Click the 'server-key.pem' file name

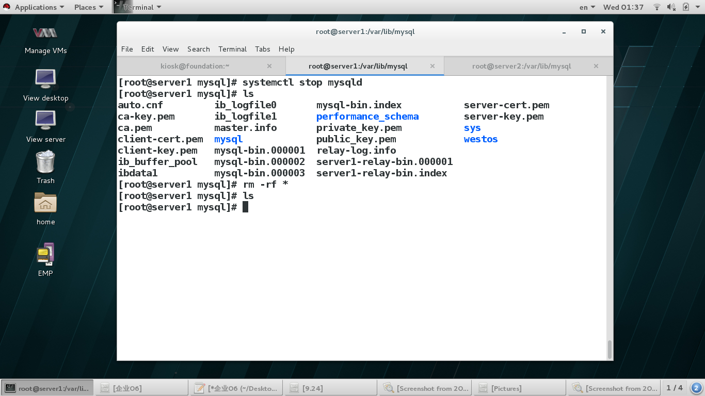(504, 117)
